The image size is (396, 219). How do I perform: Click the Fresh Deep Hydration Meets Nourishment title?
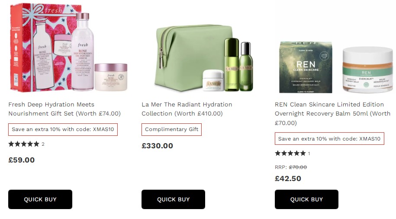click(x=64, y=109)
